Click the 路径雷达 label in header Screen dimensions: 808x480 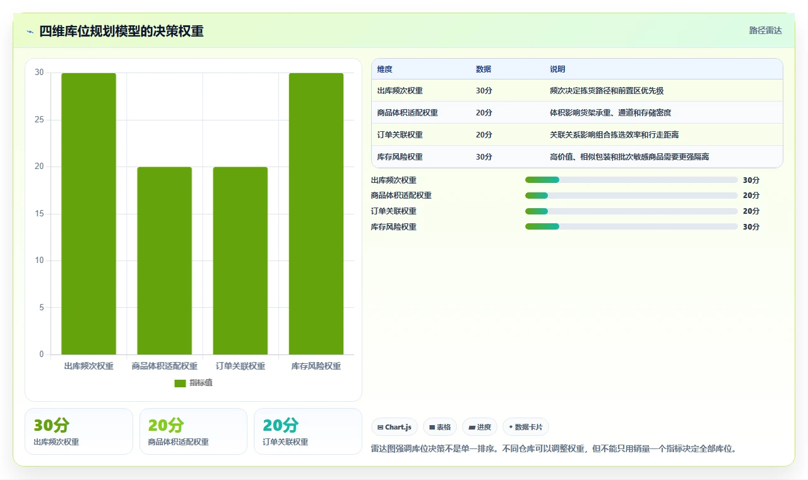pos(765,30)
